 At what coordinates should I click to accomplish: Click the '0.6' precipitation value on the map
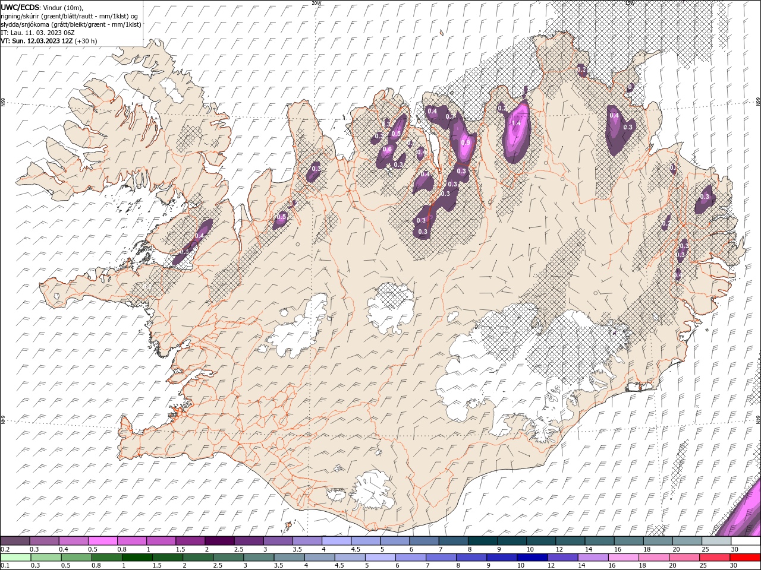tap(387, 150)
